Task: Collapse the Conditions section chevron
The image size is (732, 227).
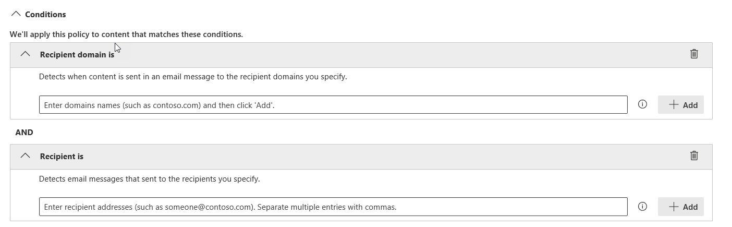Action: coord(16,14)
